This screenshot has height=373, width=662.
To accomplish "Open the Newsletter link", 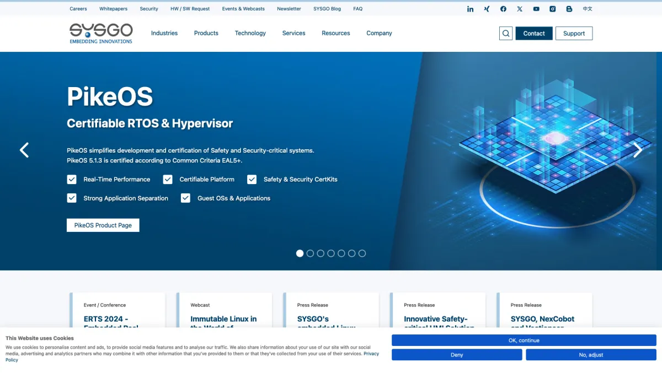I will point(289,9).
